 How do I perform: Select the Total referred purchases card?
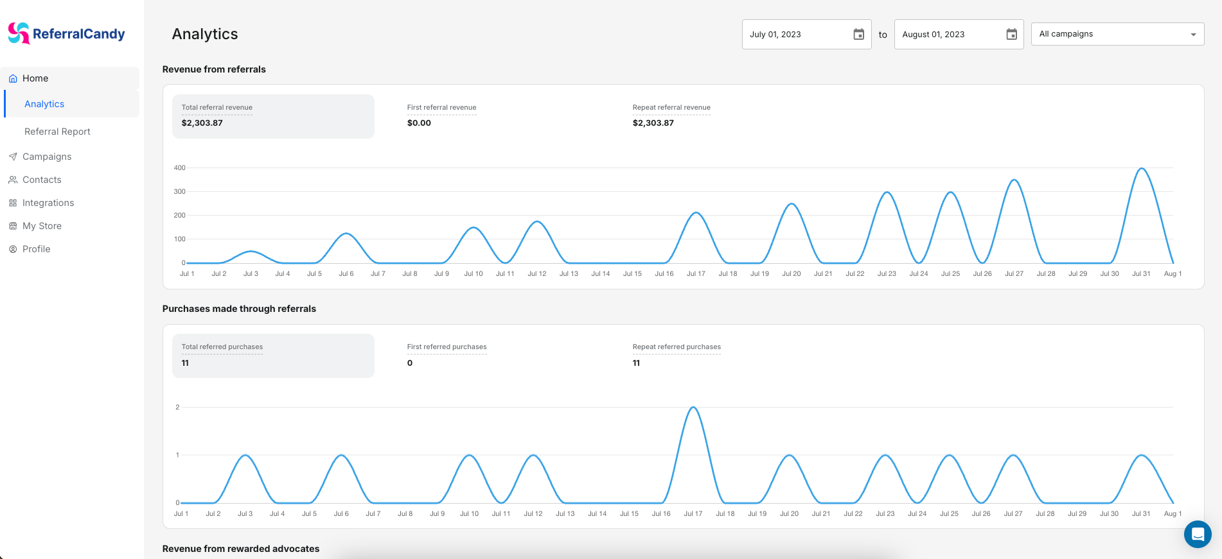(273, 356)
